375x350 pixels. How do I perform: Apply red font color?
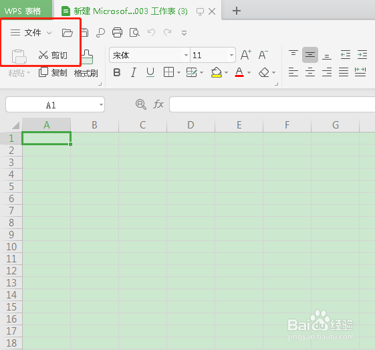click(x=239, y=72)
